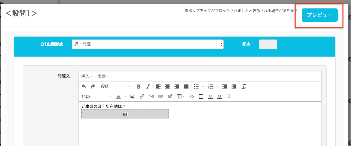Toggle the eye preview icon in the toolbar
This screenshot has width=351, height=146.
160,96
